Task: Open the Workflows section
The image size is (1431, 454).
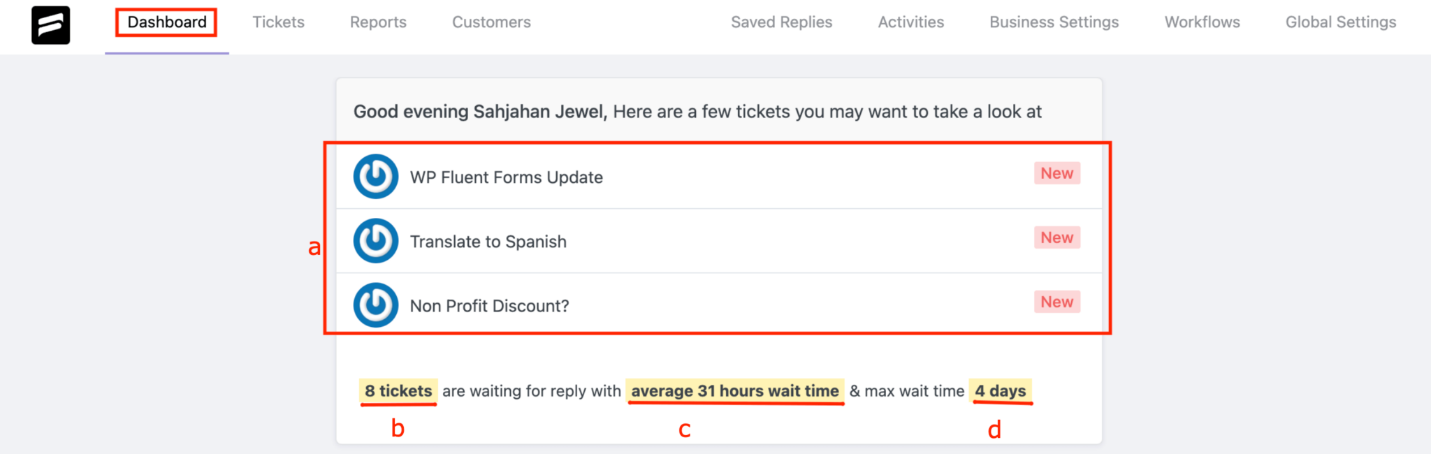Action: coord(1202,22)
